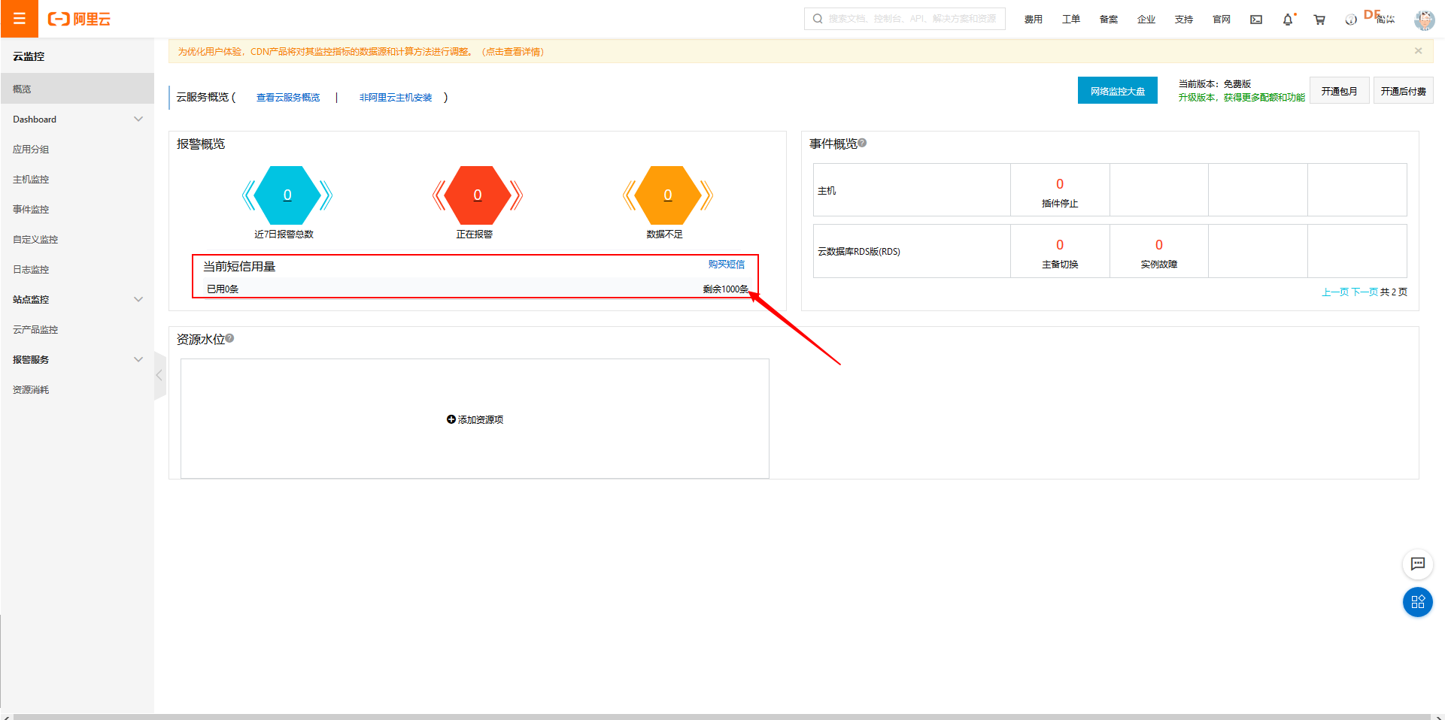The image size is (1445, 720).
Task: Click help icon beside 事件概览
Action: click(x=862, y=143)
